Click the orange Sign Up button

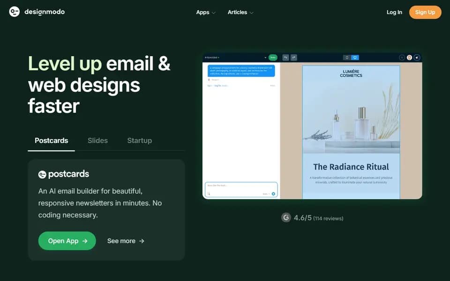point(425,12)
